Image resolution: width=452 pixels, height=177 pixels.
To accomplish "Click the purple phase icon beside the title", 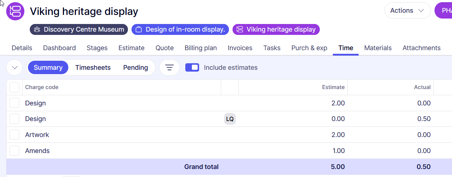I will pyautogui.click(x=15, y=11).
